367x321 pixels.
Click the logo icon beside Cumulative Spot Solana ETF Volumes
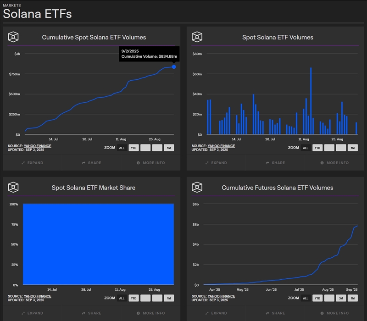(x=14, y=37)
